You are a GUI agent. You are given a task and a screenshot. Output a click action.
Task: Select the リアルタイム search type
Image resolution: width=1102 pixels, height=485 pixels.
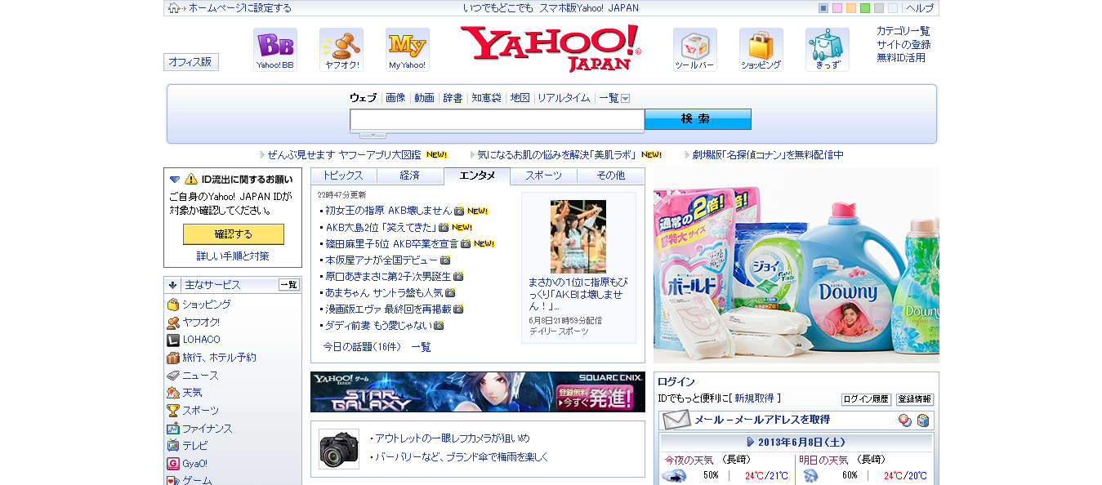(x=564, y=98)
